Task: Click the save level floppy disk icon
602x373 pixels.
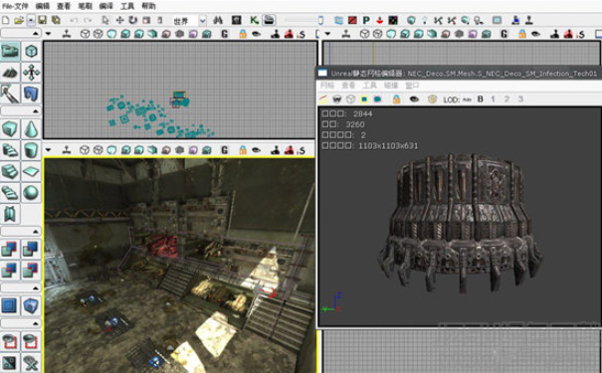Action: 43,20
